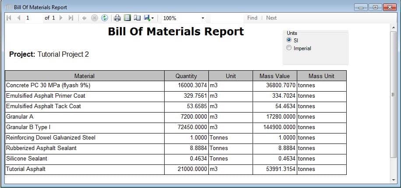Jump to the last page of report
Viewport: 401px width, 188px height.
click(x=70, y=18)
